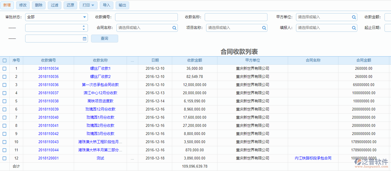Viewport: 391px width, 171px height.
Task: Click the 输出 export button
Action: tap(122, 5)
